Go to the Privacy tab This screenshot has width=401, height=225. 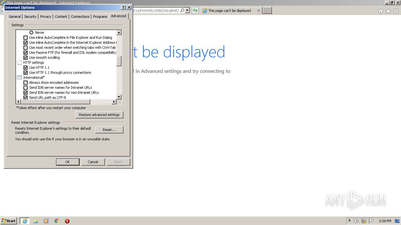pyautogui.click(x=45, y=17)
